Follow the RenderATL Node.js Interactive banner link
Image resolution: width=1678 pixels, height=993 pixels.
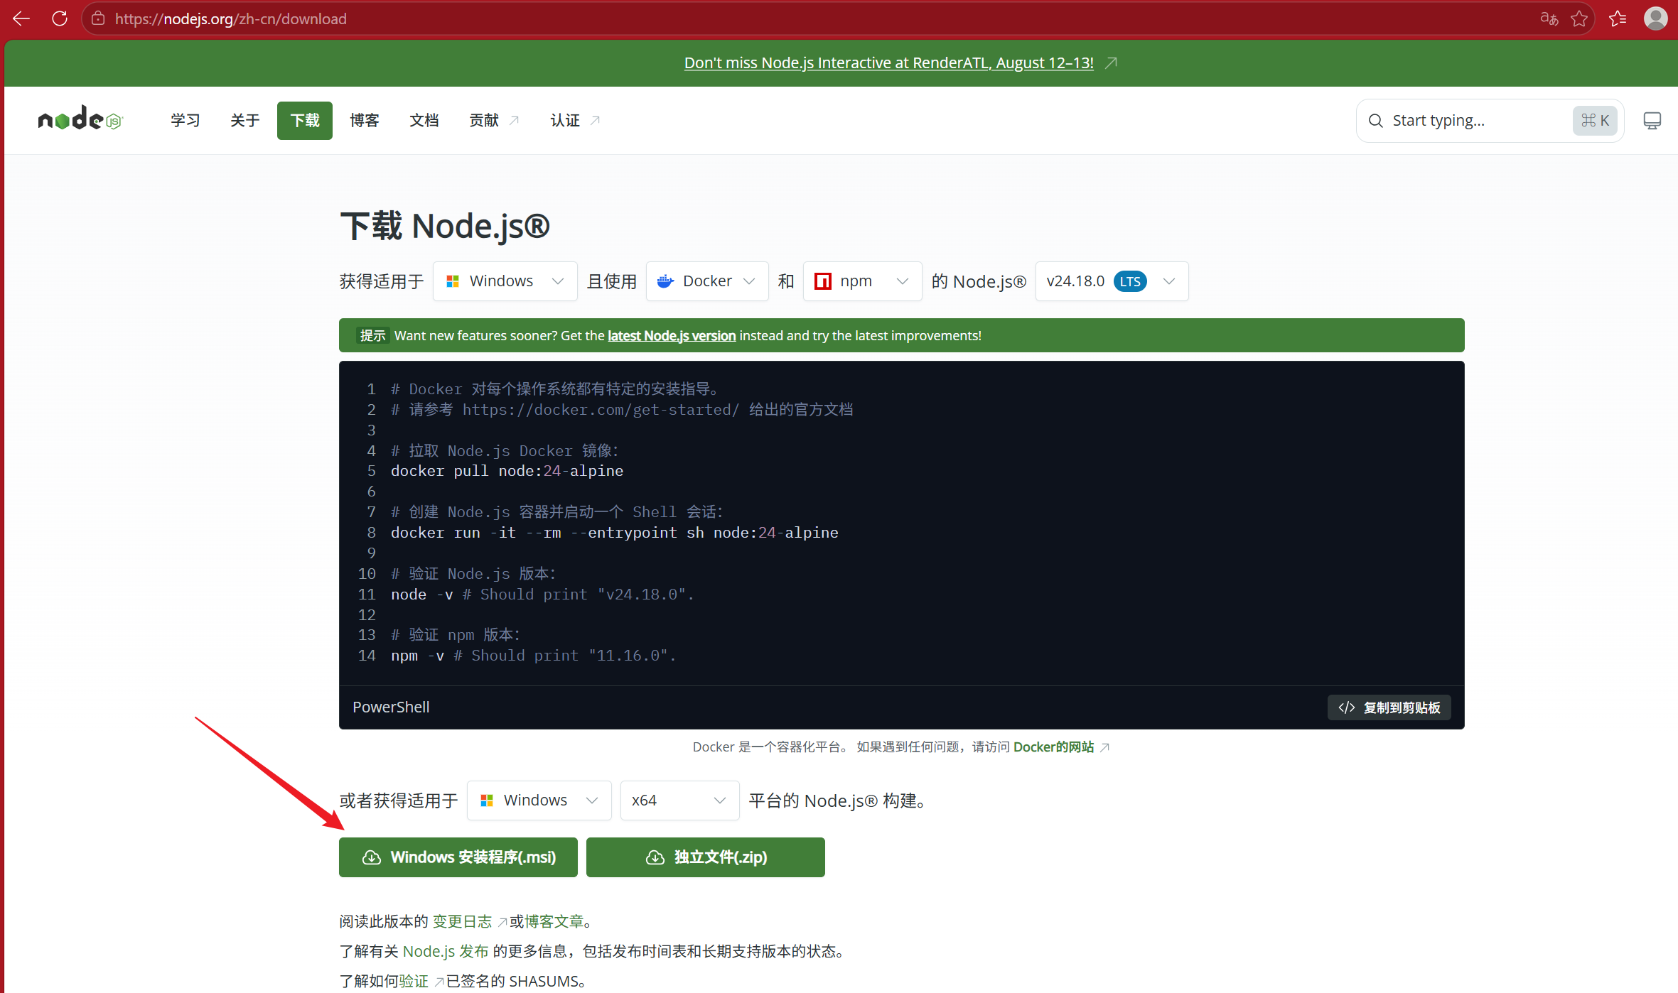(x=889, y=63)
